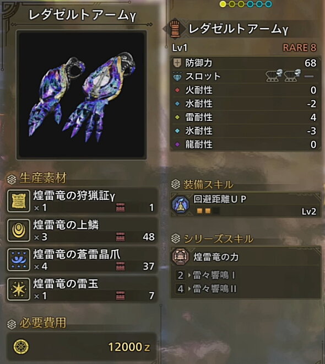Expand the 雷々響鳴 I bonus entry
This screenshot has height=364, width=325.
206,275
